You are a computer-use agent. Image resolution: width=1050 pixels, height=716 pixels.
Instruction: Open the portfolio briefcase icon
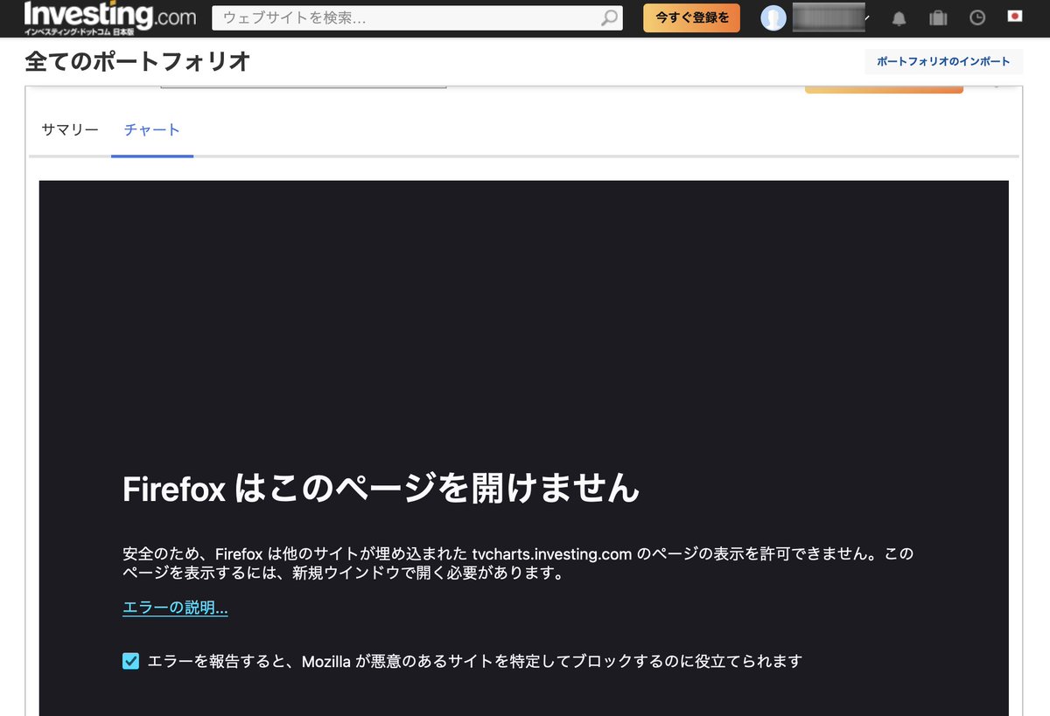click(938, 17)
